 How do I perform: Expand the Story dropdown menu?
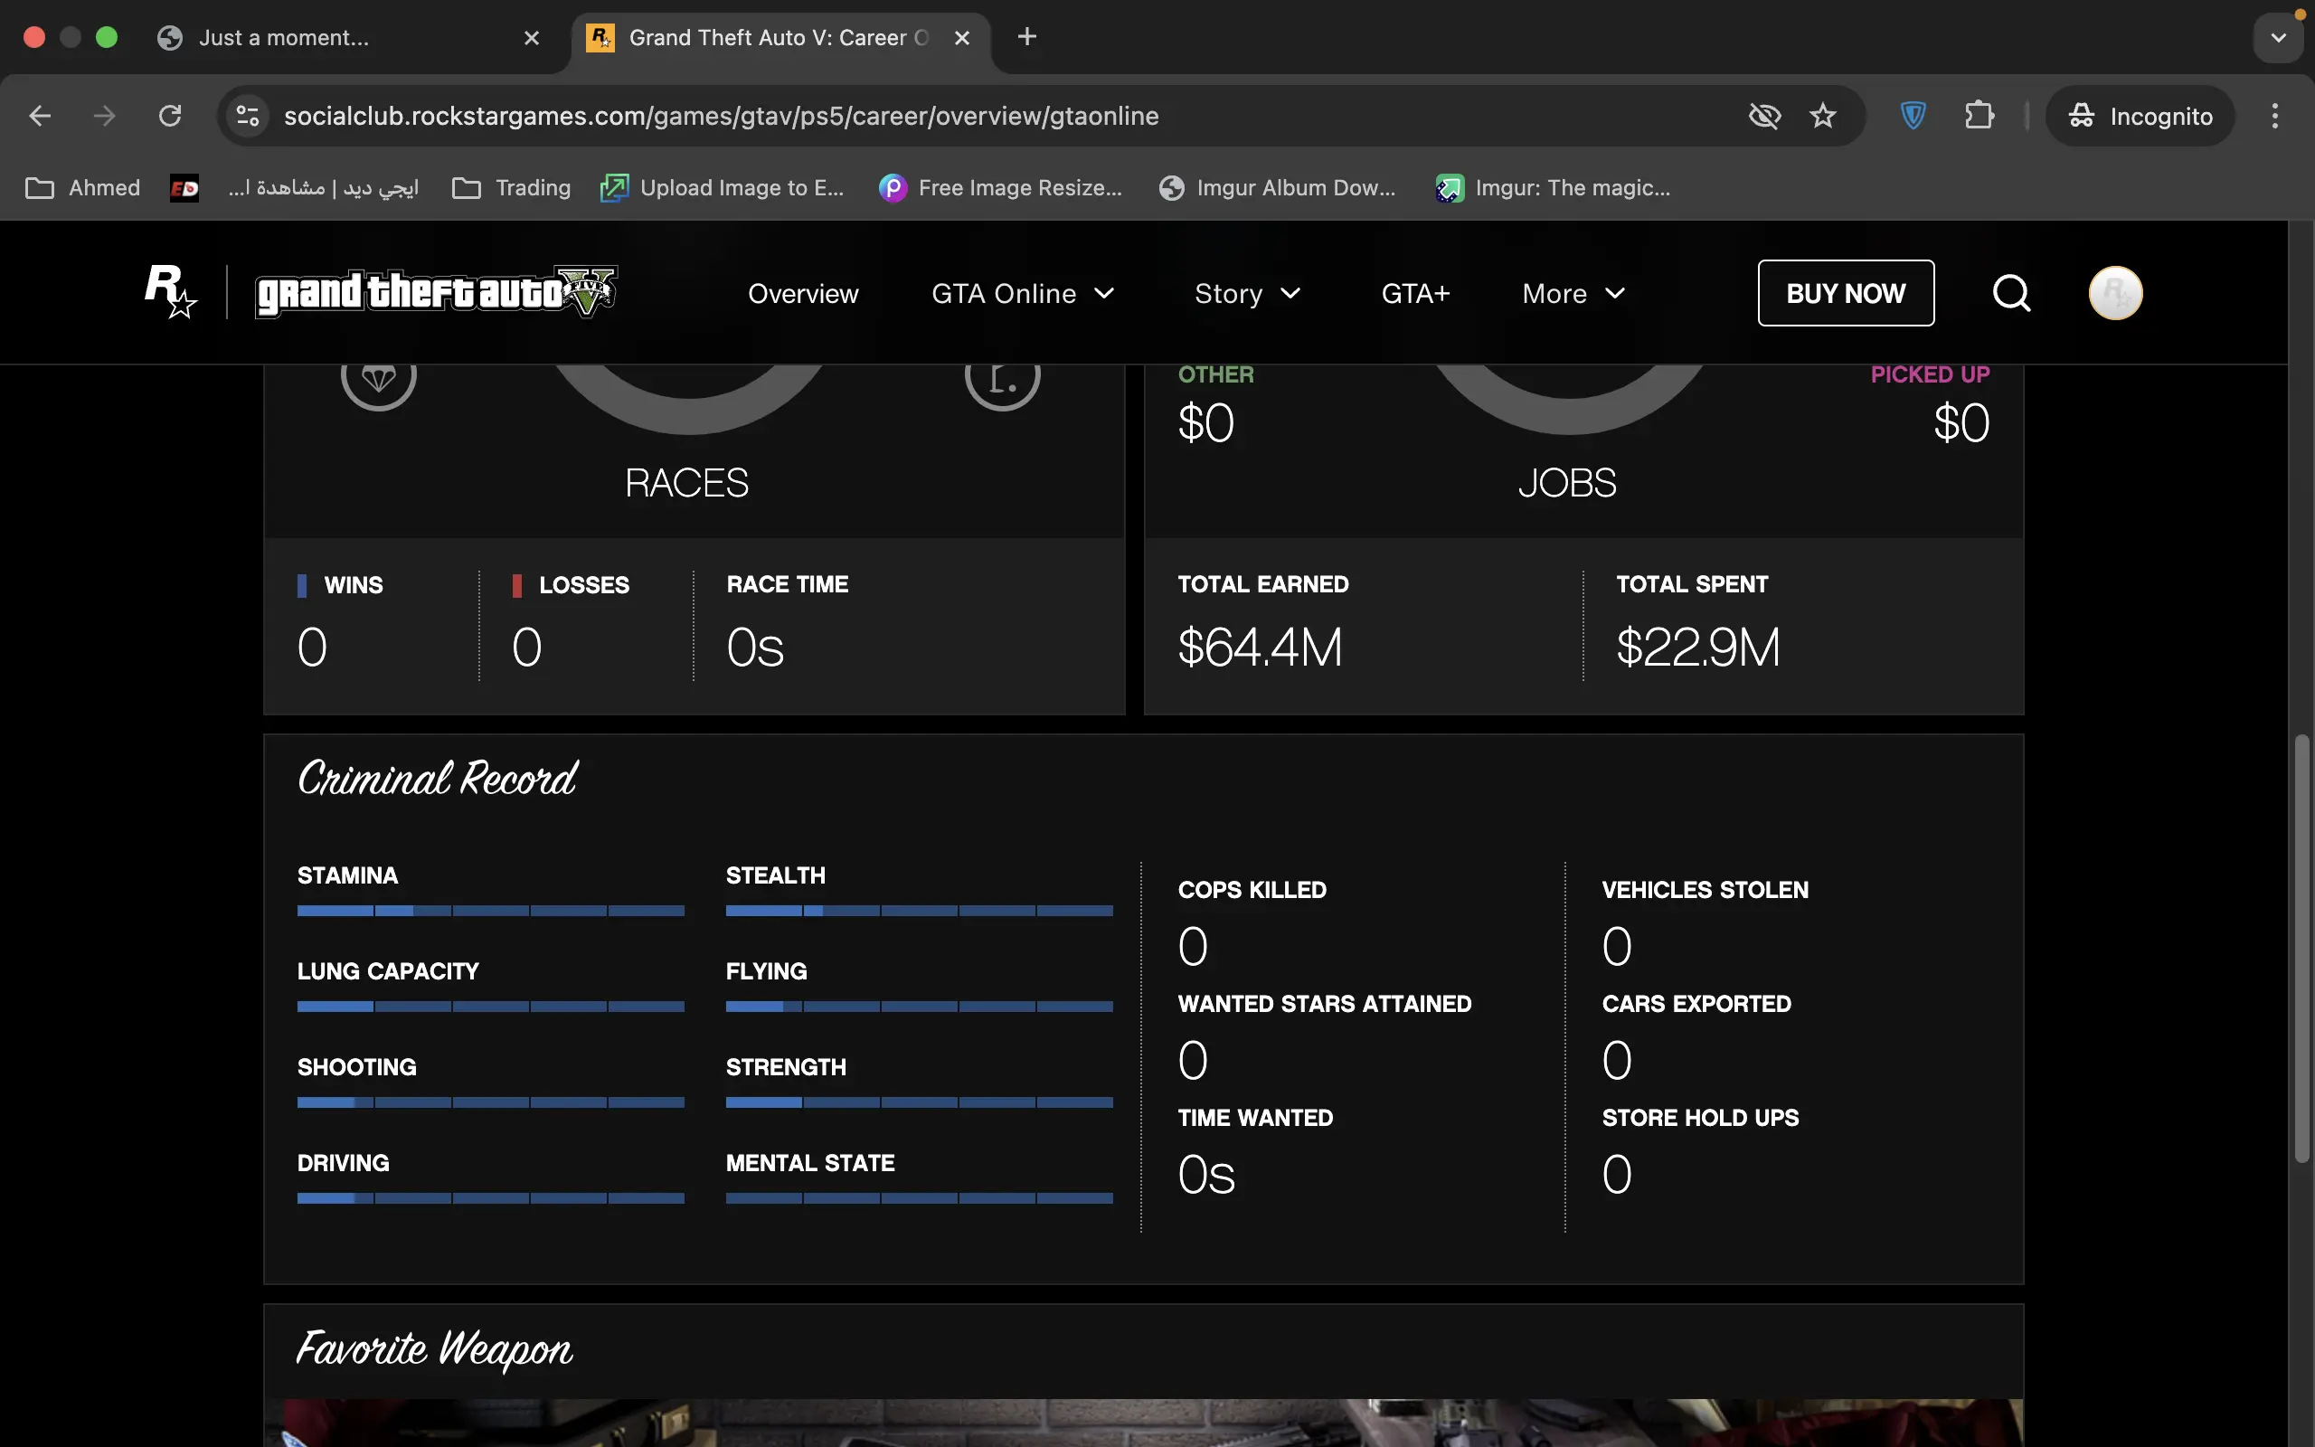pos(1247,293)
